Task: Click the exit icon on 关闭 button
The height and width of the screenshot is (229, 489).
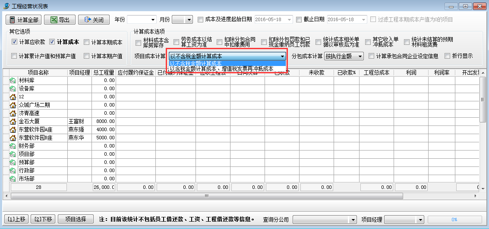Action: pyautogui.click(x=87, y=20)
